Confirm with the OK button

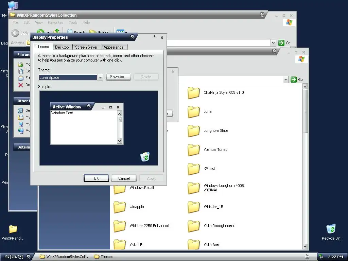96,178
